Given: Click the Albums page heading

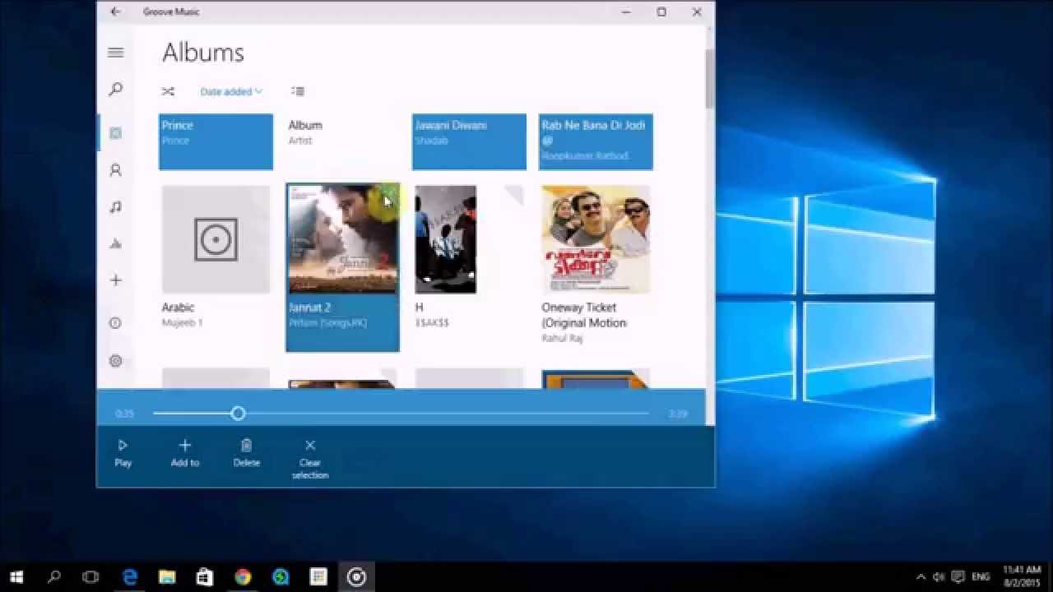Looking at the screenshot, I should point(203,53).
